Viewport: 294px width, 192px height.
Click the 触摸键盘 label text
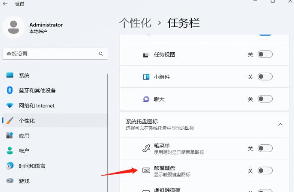(x=165, y=168)
